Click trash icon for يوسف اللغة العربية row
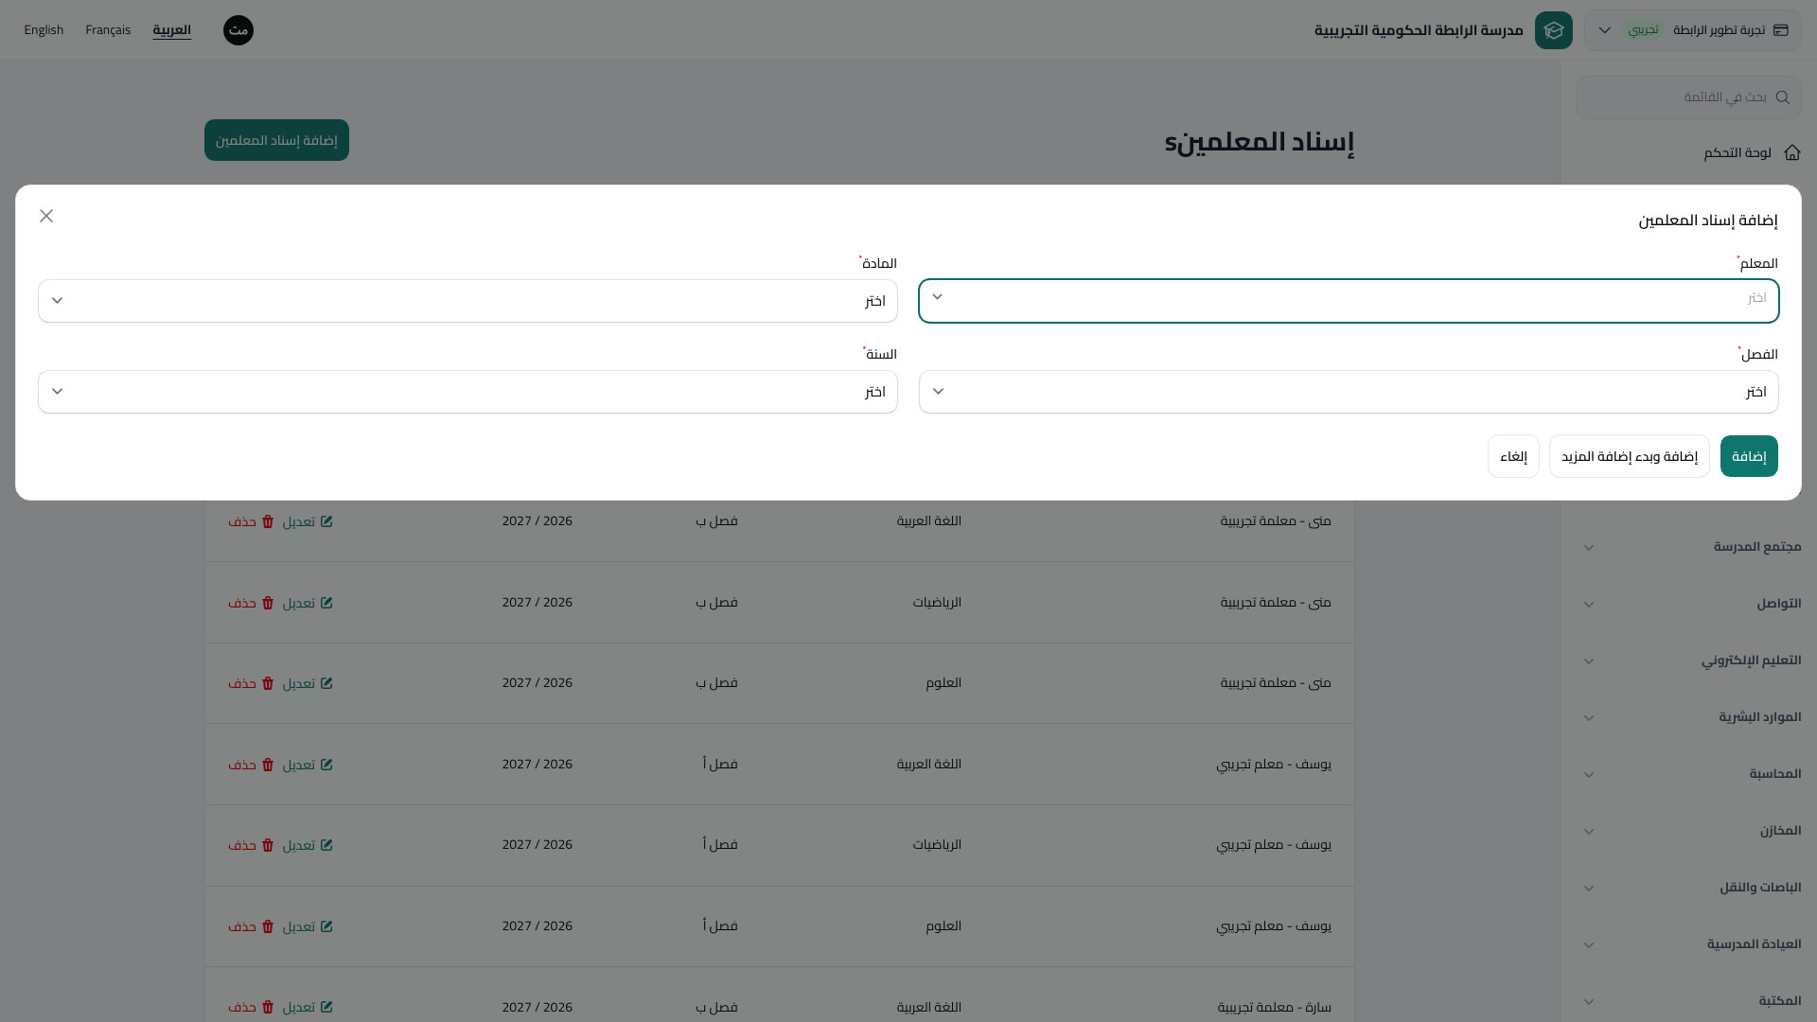 click(268, 765)
